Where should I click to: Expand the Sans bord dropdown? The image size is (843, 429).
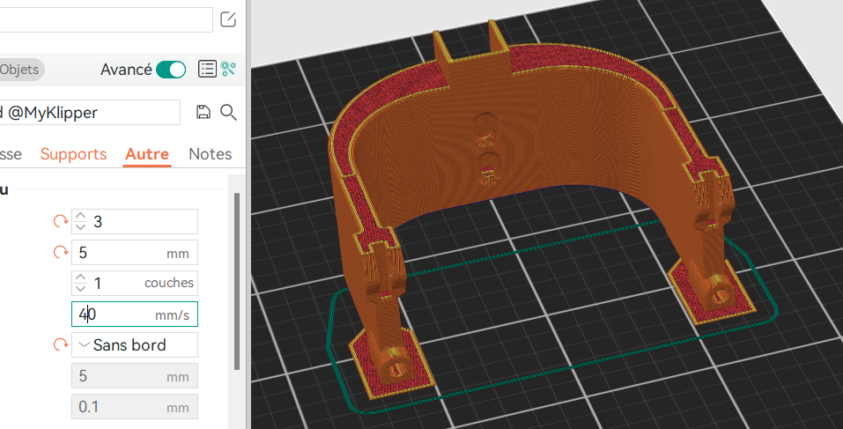[x=134, y=344]
